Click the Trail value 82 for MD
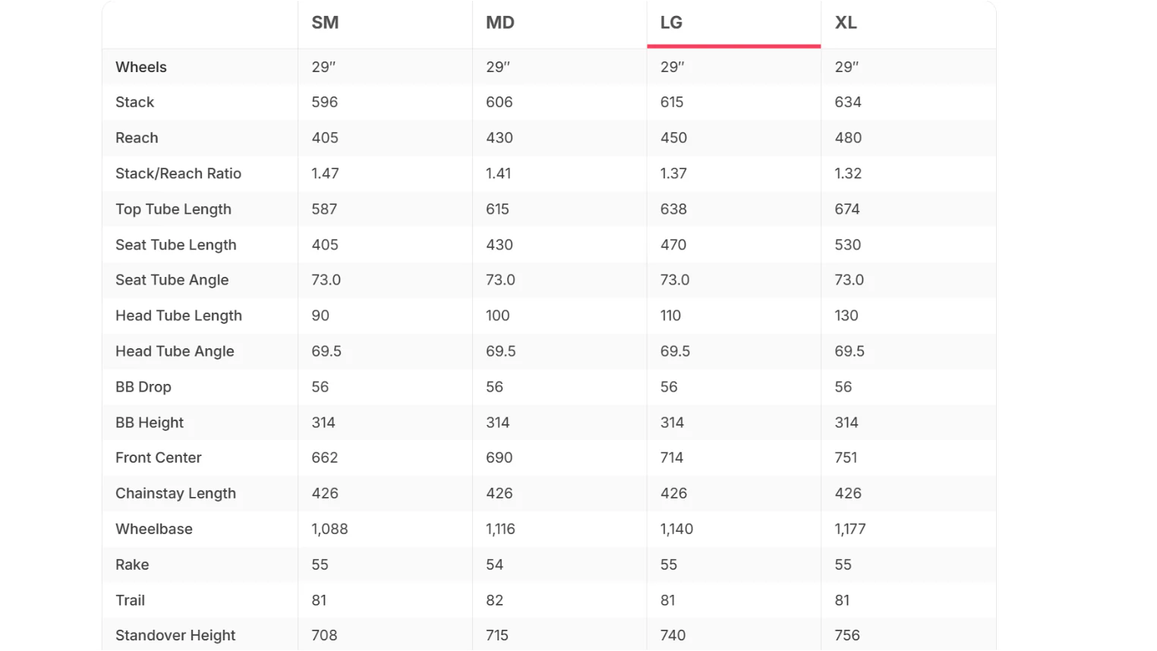This screenshot has width=1157, height=651. click(494, 600)
